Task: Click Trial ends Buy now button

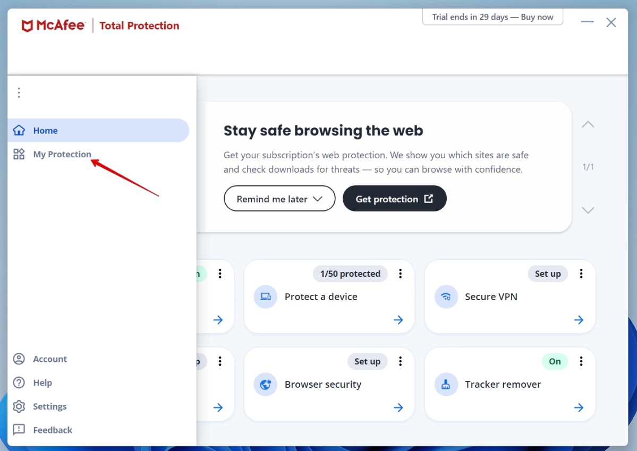Action: pos(492,17)
